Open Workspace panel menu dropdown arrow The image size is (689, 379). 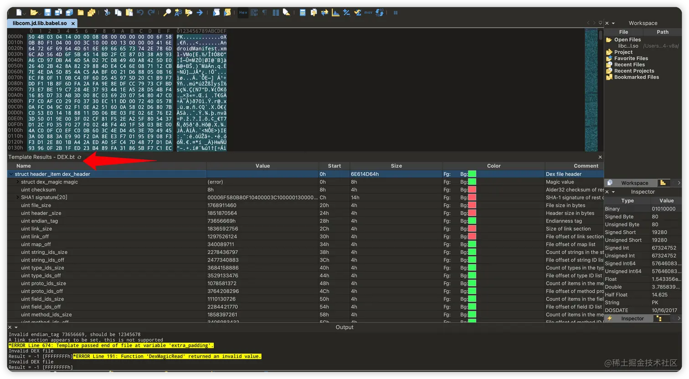[613, 23]
